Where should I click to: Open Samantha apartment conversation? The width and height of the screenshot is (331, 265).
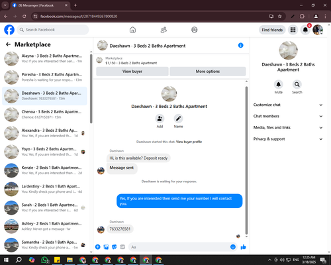pos(44,245)
